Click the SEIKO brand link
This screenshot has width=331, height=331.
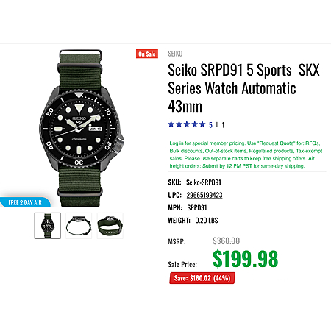click(175, 54)
